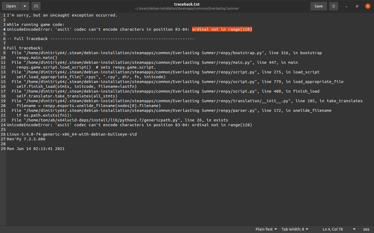Viewport: 374px width, 233px height.
Task: Open the Plain Text language dropdown
Action: tap(266, 229)
